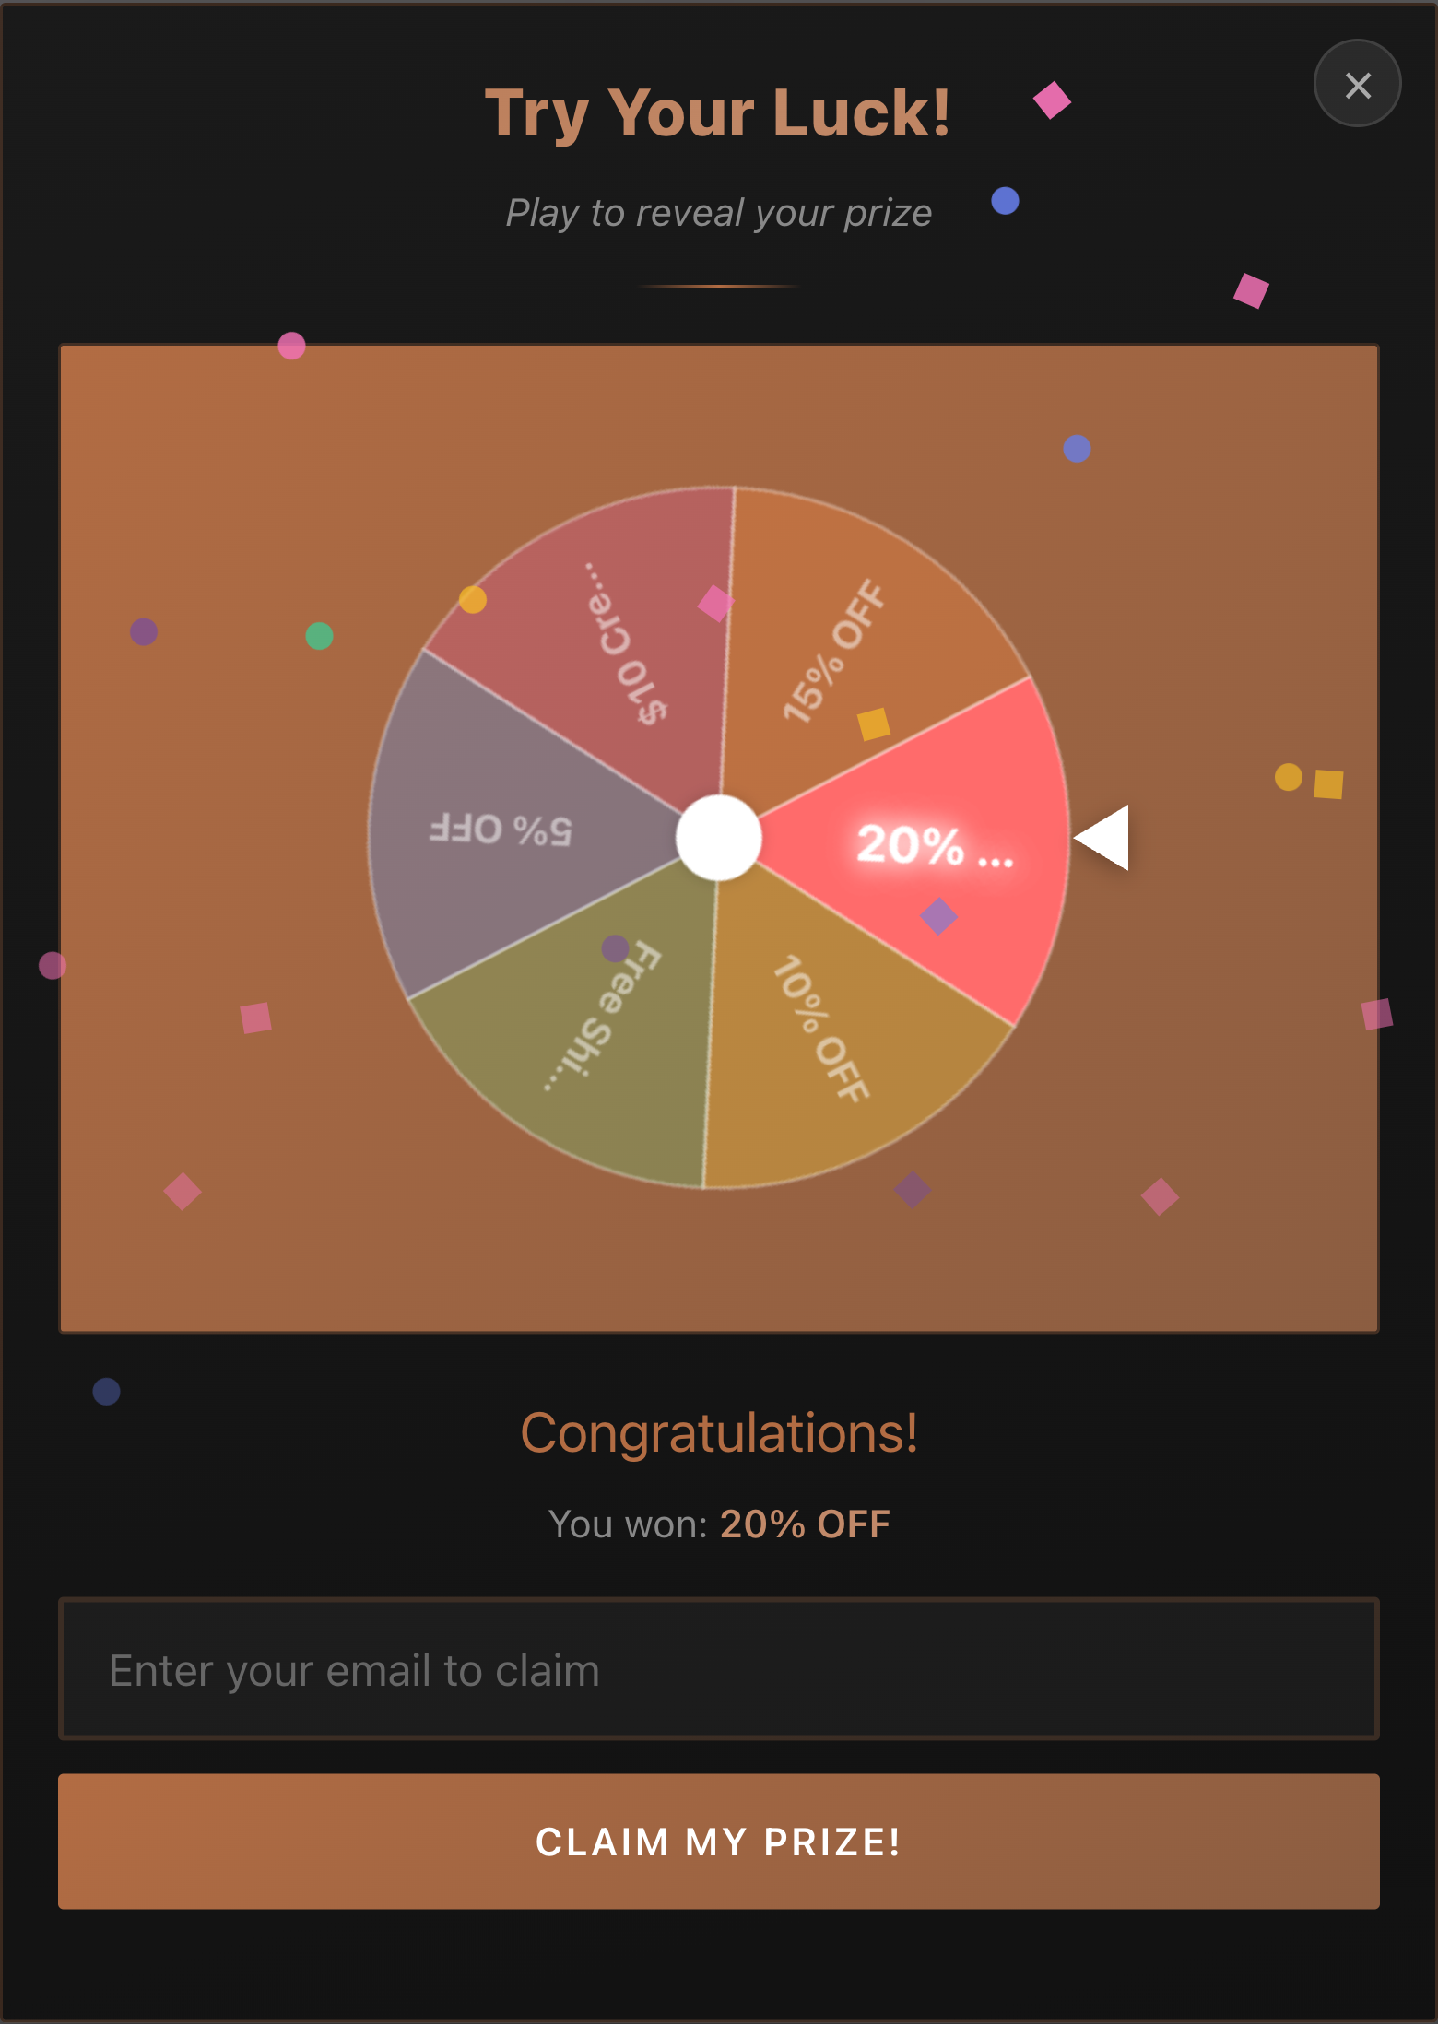Click the yellow confetti dot near the wheel
This screenshot has width=1438, height=2024.
pos(473,600)
